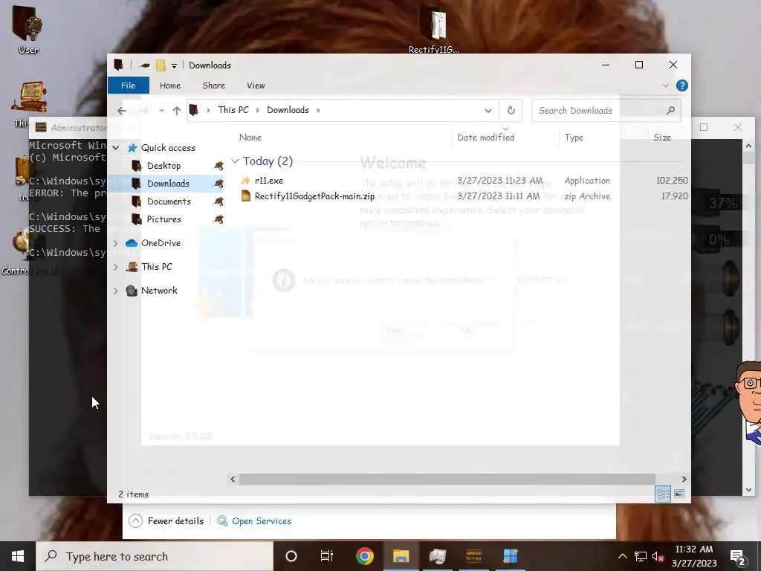Refresh the Downloads folder
761x571 pixels.
pyautogui.click(x=511, y=111)
